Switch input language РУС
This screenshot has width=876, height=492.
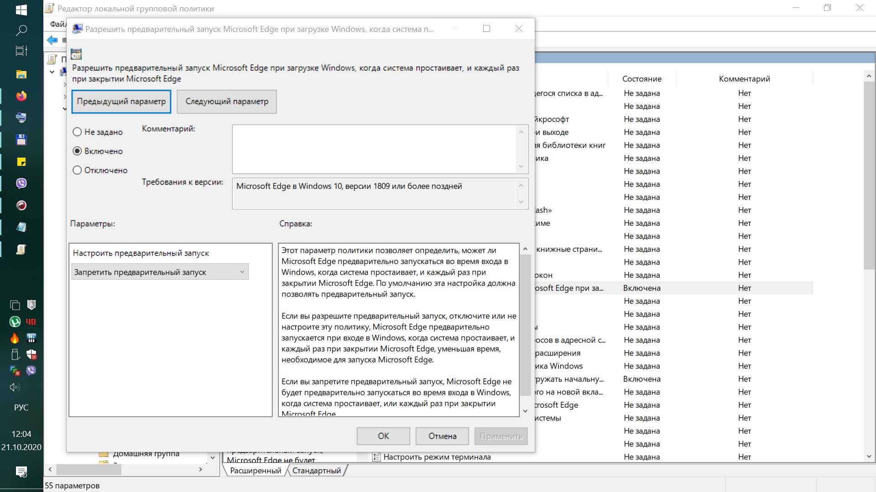[x=21, y=407]
